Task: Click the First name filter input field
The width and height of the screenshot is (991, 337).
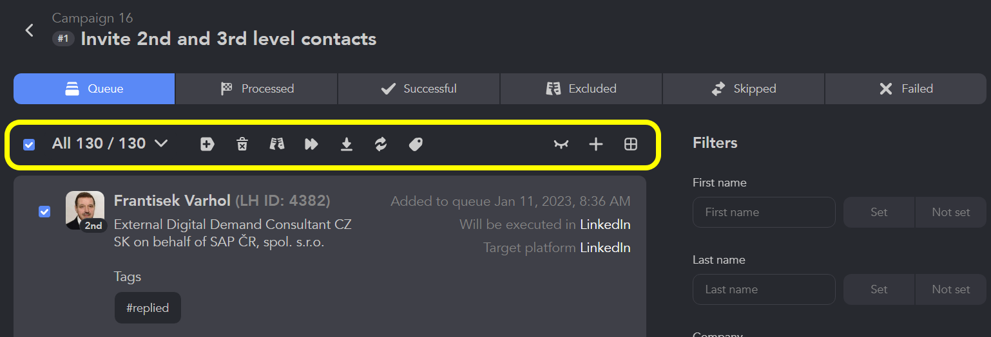Action: click(x=764, y=212)
